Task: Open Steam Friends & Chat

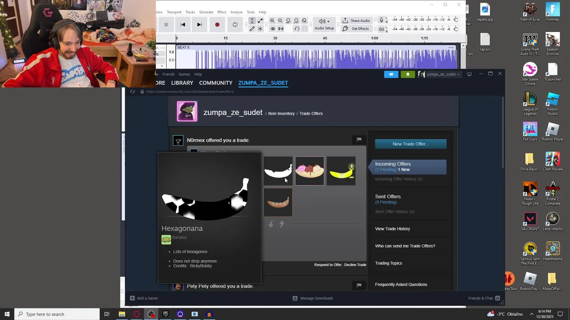Action: pyautogui.click(x=484, y=298)
